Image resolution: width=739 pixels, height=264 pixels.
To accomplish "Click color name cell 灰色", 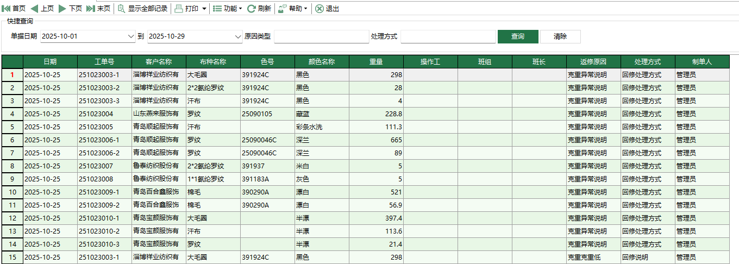I will 322,179.
